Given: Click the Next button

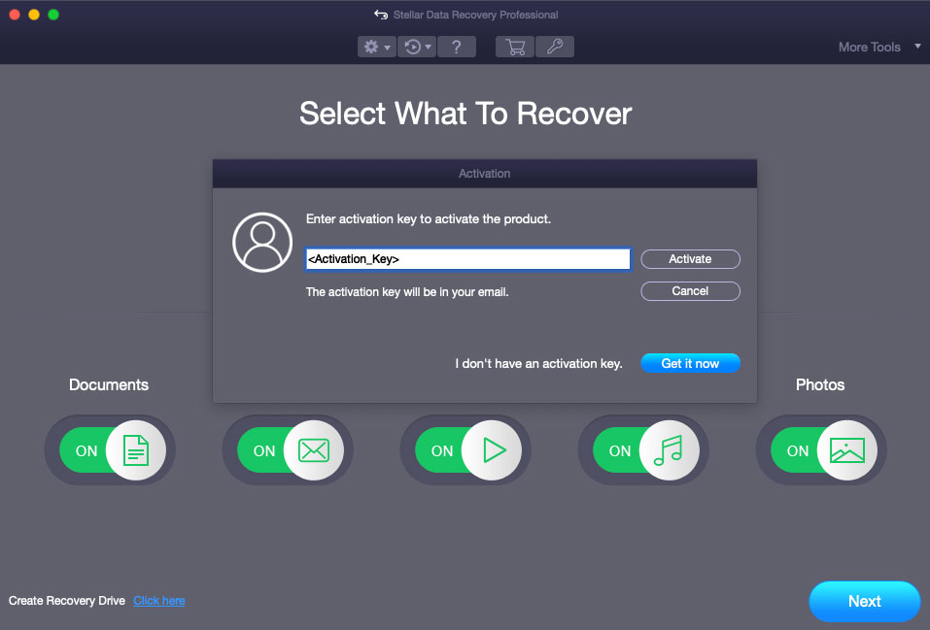Looking at the screenshot, I should [x=864, y=601].
